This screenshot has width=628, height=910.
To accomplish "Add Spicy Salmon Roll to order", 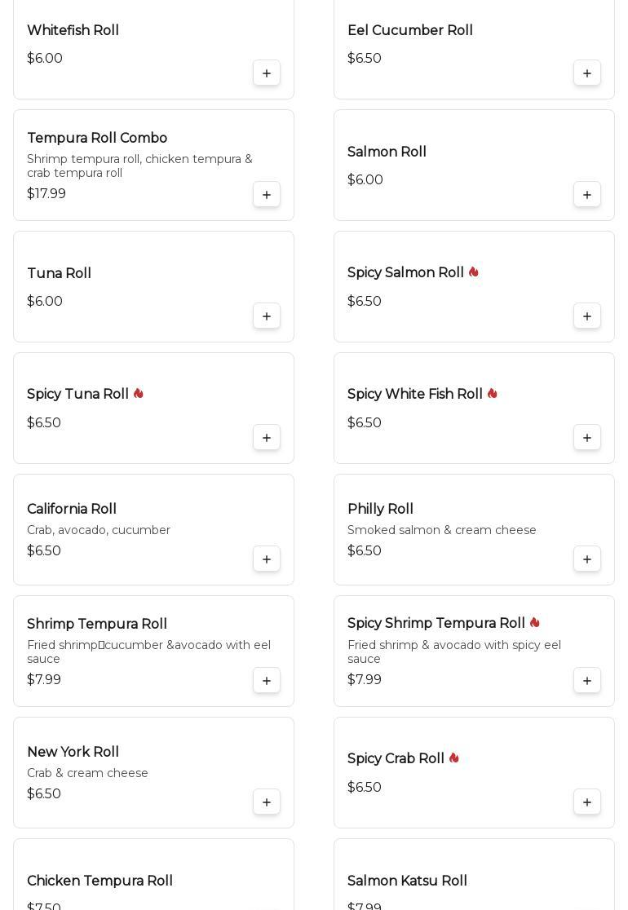I will [x=587, y=316].
